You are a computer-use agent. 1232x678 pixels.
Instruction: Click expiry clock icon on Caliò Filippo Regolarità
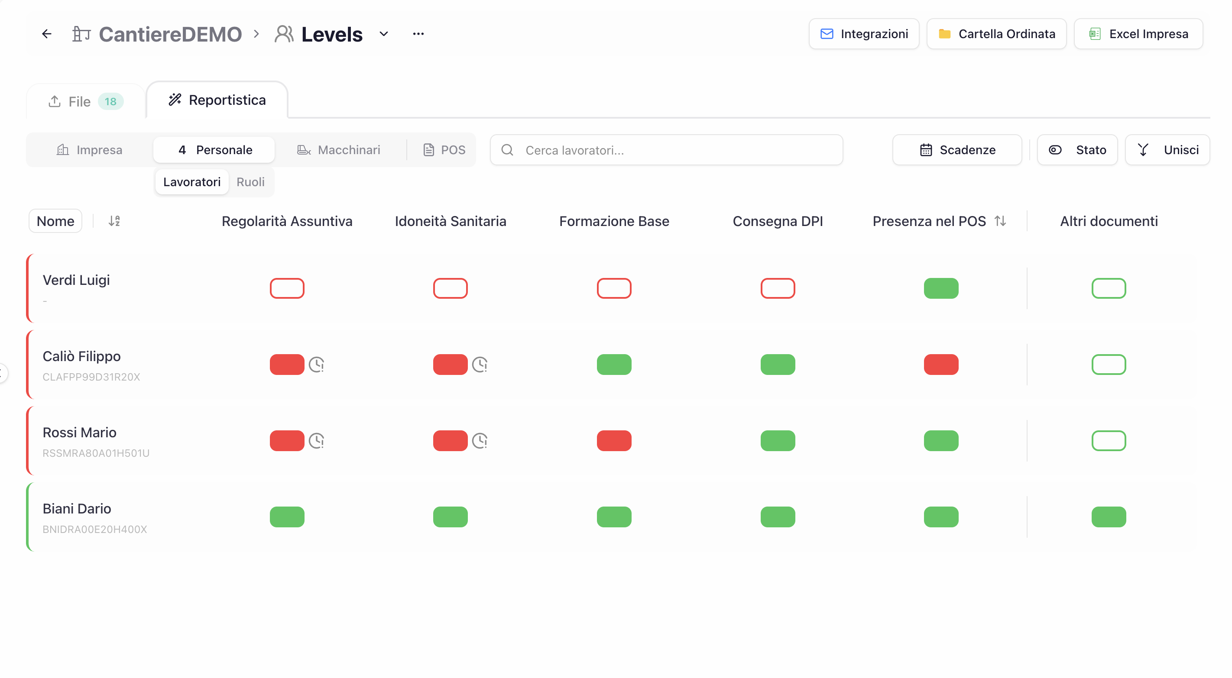click(x=317, y=365)
